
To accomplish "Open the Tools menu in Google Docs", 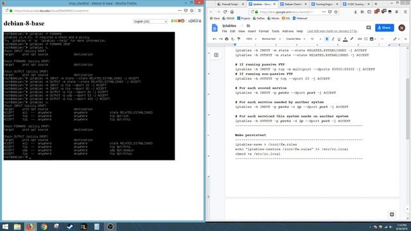I will 275,31.
